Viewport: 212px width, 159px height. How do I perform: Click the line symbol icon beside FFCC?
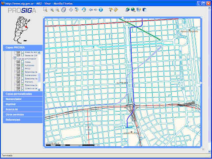click(18, 68)
